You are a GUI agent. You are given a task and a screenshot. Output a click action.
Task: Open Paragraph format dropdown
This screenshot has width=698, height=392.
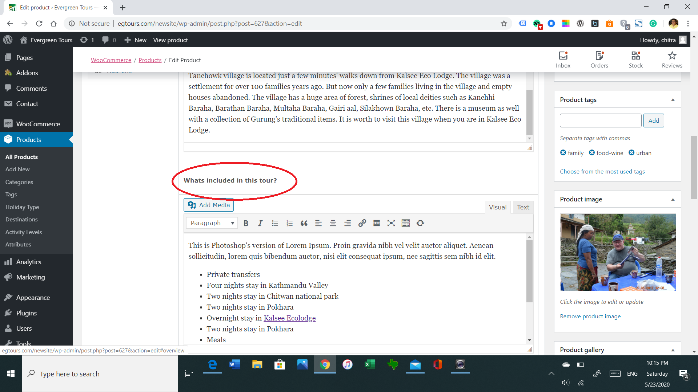[x=212, y=223]
